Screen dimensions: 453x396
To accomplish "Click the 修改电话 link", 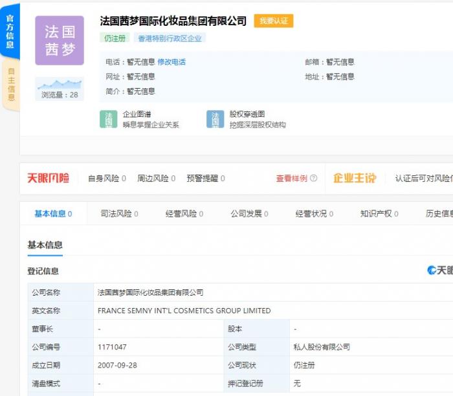I will click(171, 62).
